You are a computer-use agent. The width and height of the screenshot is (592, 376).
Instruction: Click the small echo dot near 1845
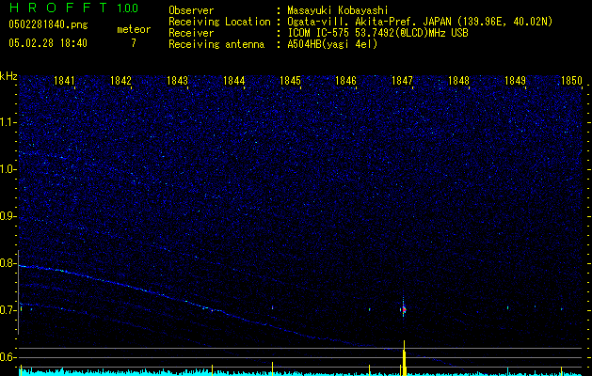click(272, 307)
